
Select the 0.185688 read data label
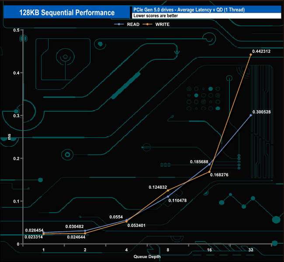click(199, 162)
